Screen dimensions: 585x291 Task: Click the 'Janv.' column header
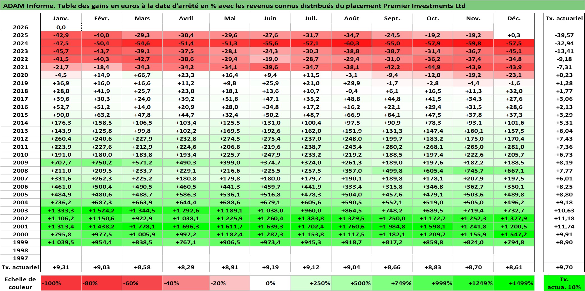point(61,18)
